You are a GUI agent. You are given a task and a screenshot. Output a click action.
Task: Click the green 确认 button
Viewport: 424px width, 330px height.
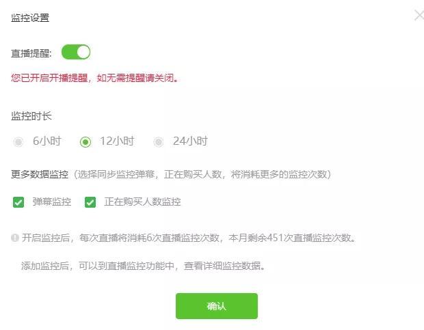pyautogui.click(x=217, y=306)
